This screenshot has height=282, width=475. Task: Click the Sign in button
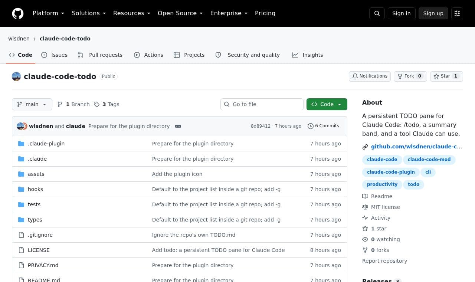402,13
